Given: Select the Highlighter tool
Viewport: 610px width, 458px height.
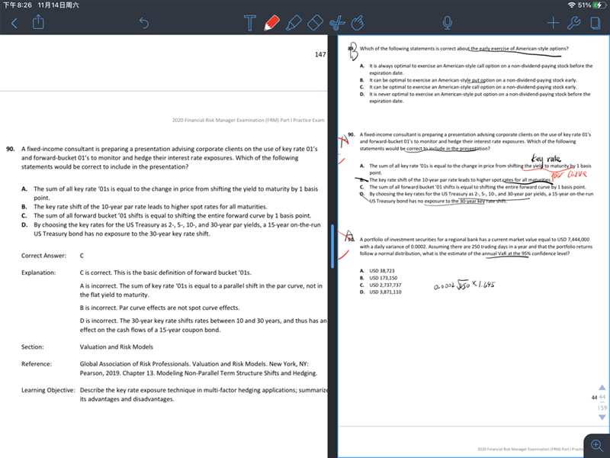Looking at the screenshot, I should [x=294, y=23].
